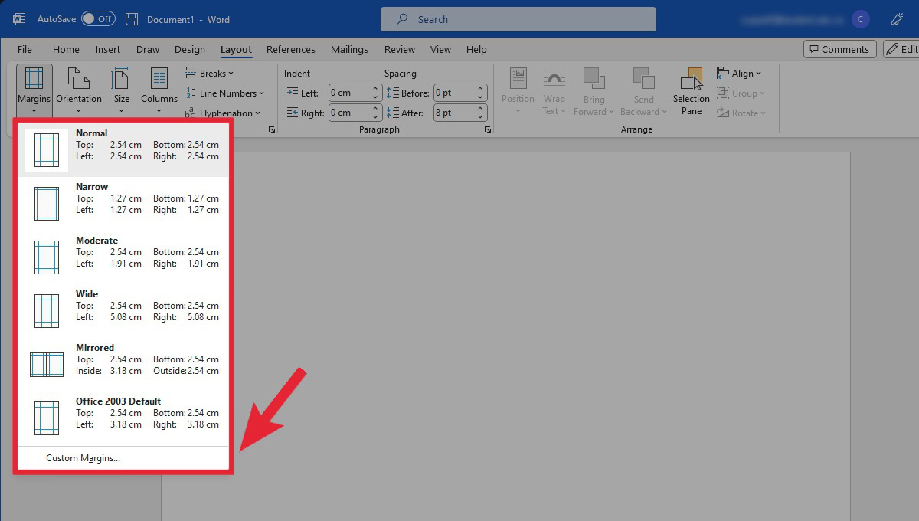This screenshot has width=919, height=521.
Task: Expand the Breaks dropdown
Action: [x=209, y=73]
